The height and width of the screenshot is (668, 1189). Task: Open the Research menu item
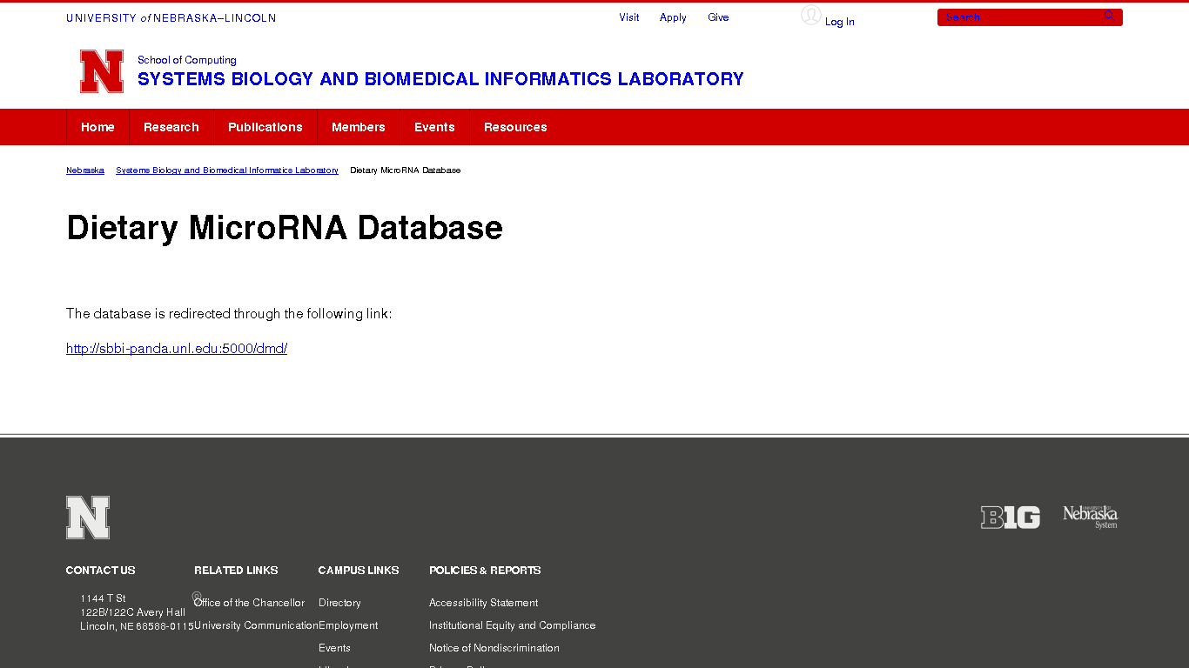(171, 127)
